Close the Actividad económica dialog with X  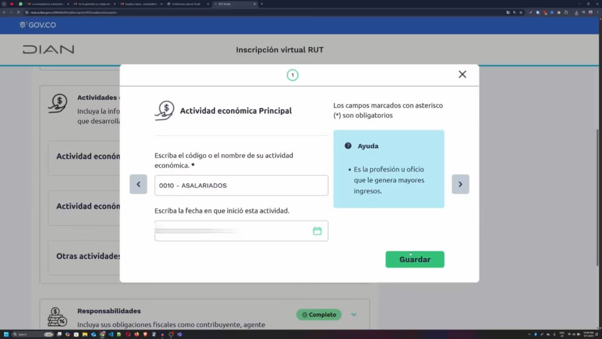[462, 74]
